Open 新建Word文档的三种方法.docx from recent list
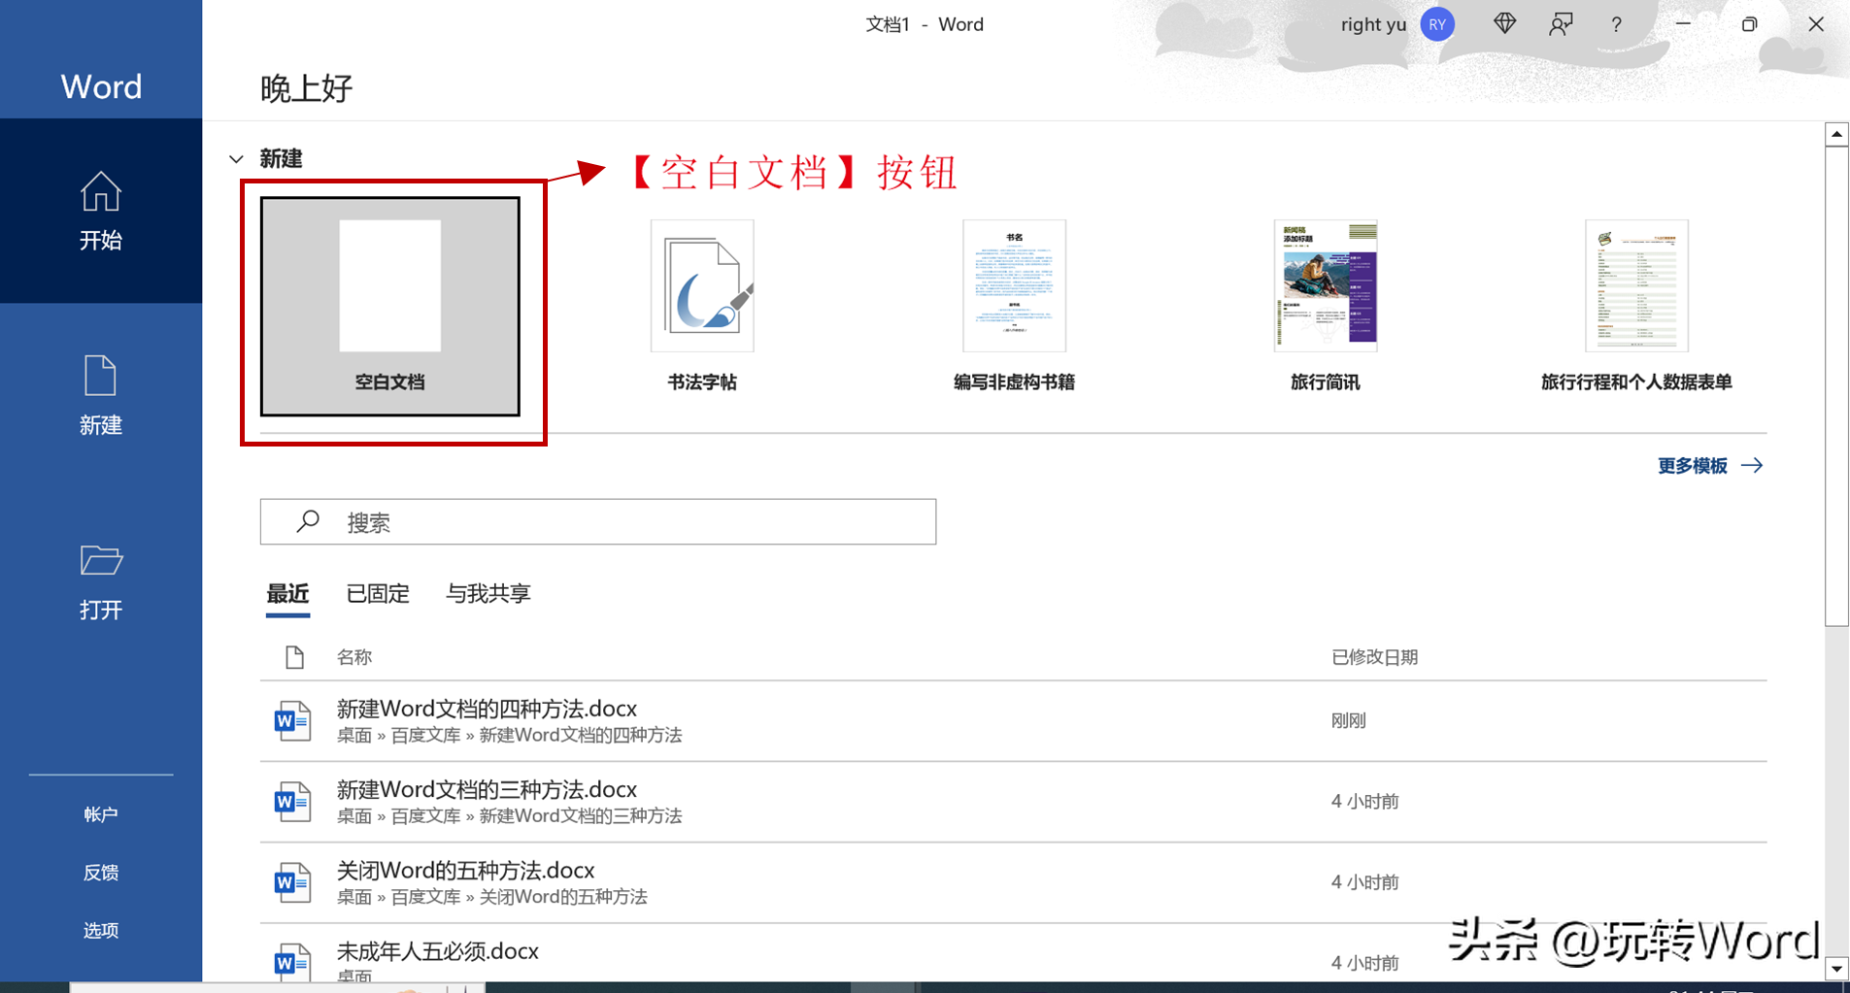 [1013, 802]
